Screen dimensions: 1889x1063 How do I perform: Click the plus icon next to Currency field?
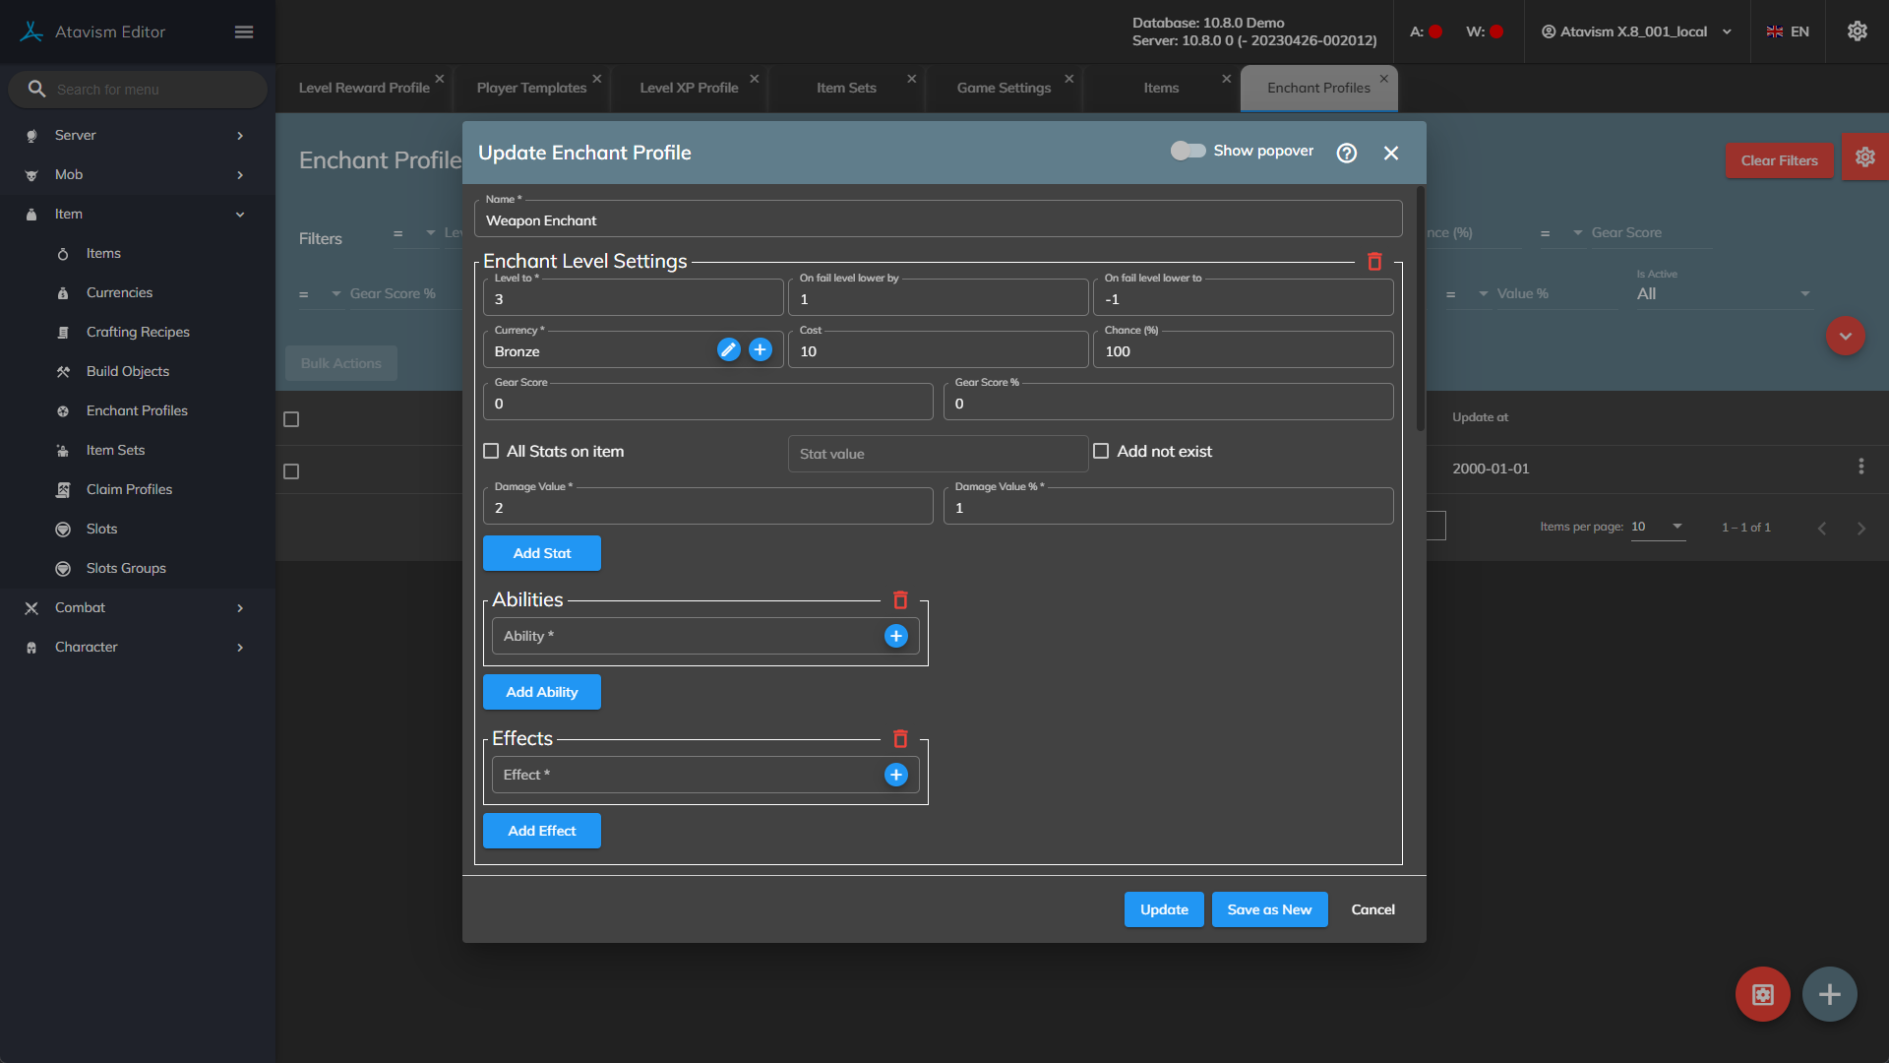tap(761, 349)
